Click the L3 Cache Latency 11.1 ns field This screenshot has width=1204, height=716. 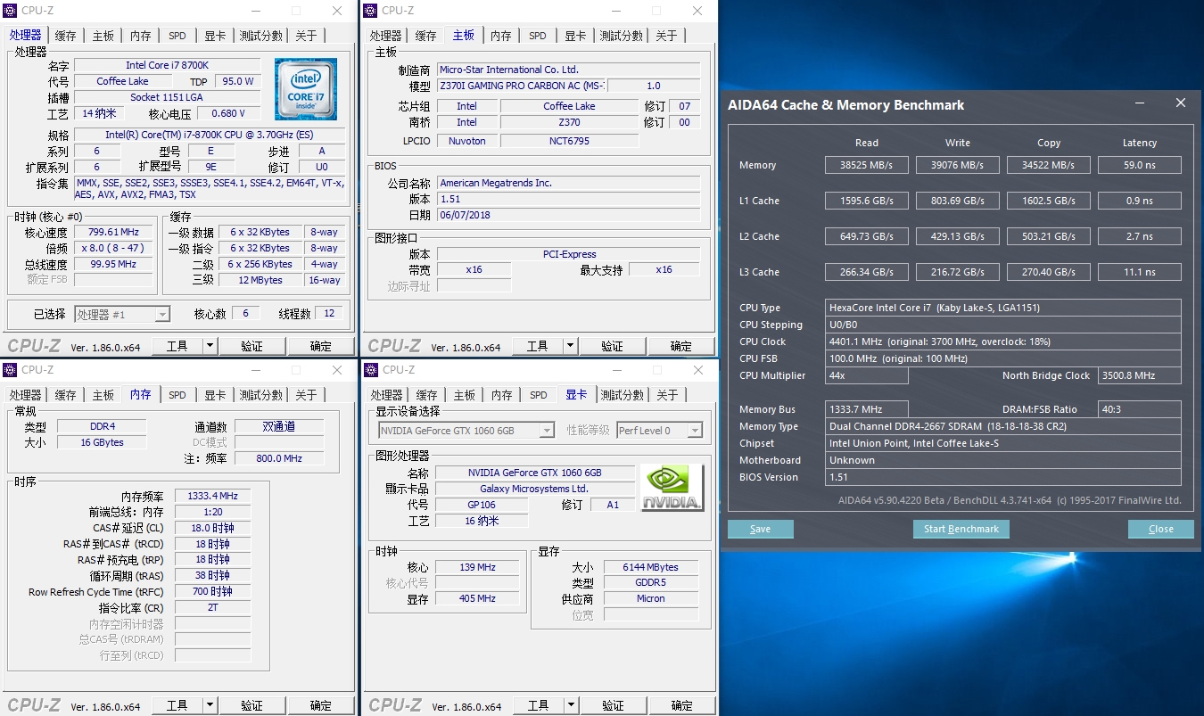[x=1139, y=272]
